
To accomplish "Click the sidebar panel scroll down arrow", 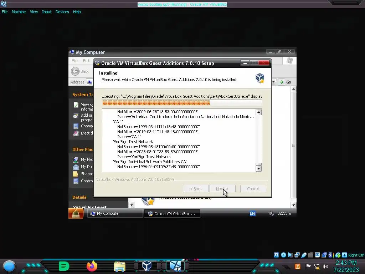I will 131,205.
